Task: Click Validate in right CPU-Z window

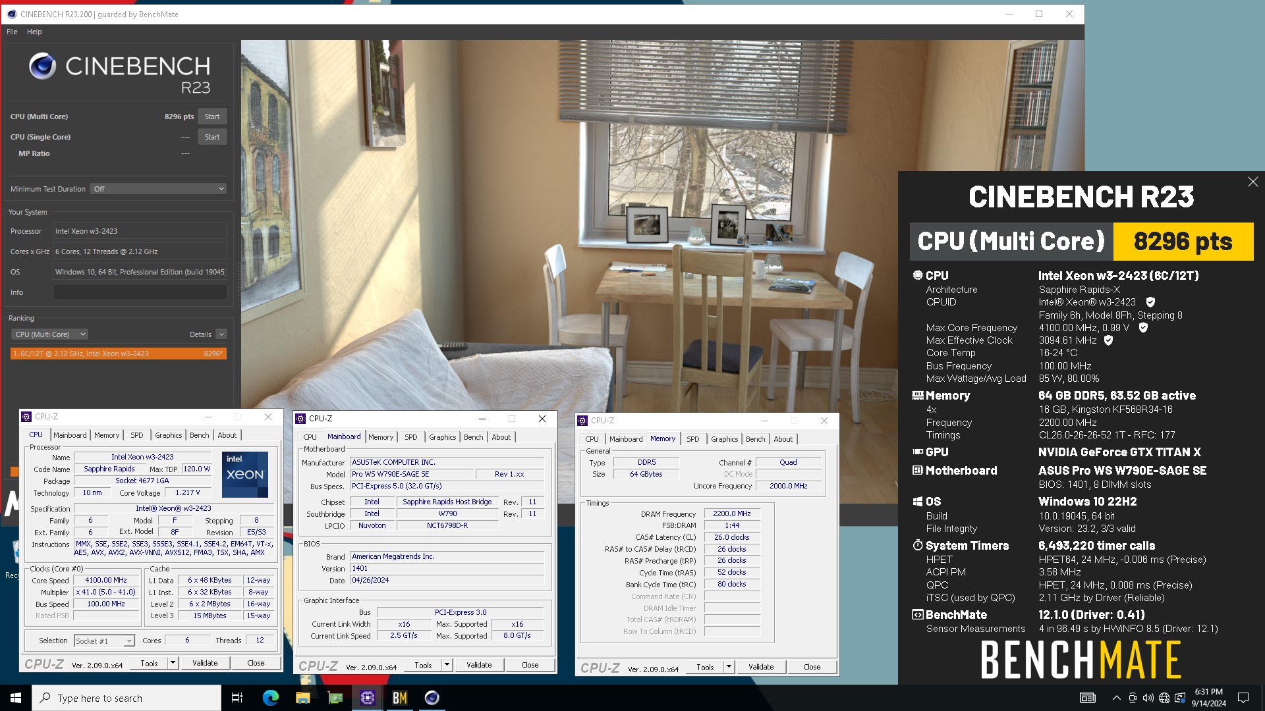Action: [x=761, y=667]
